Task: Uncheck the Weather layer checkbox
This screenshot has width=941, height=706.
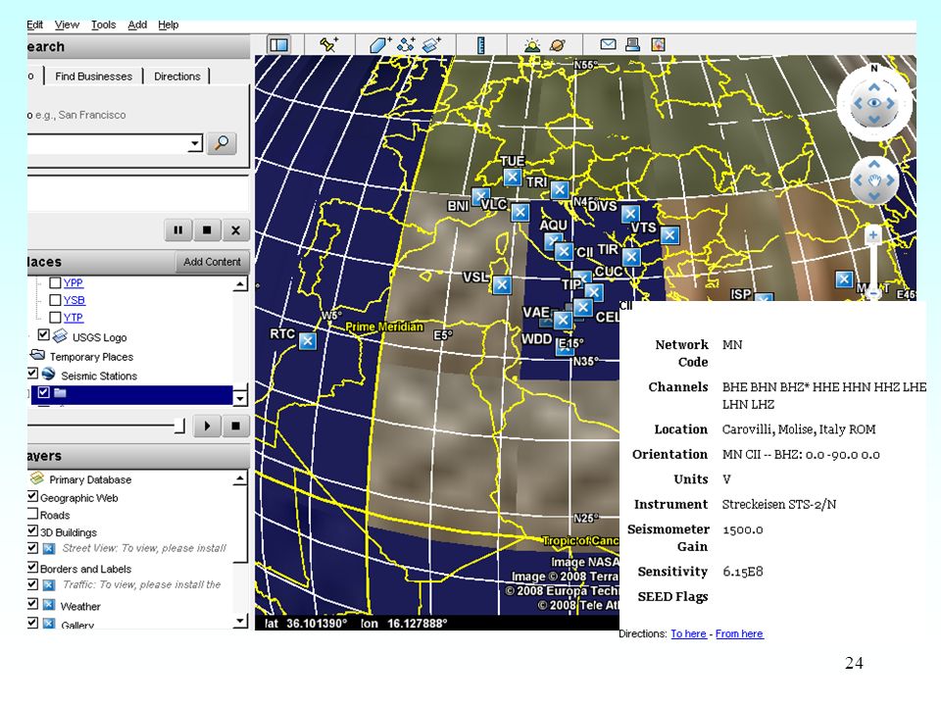Action: click(x=33, y=603)
